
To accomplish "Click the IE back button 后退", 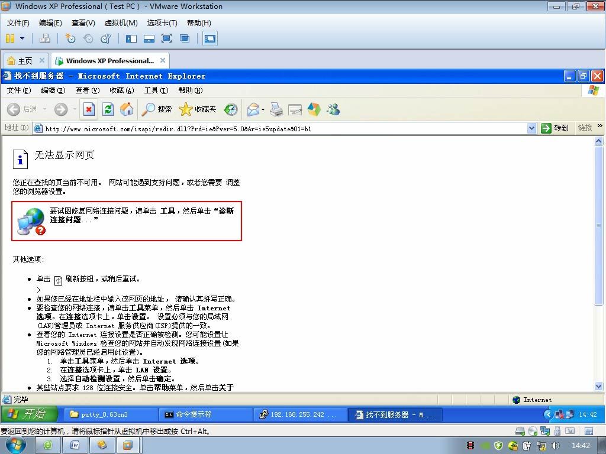I will 22,109.
